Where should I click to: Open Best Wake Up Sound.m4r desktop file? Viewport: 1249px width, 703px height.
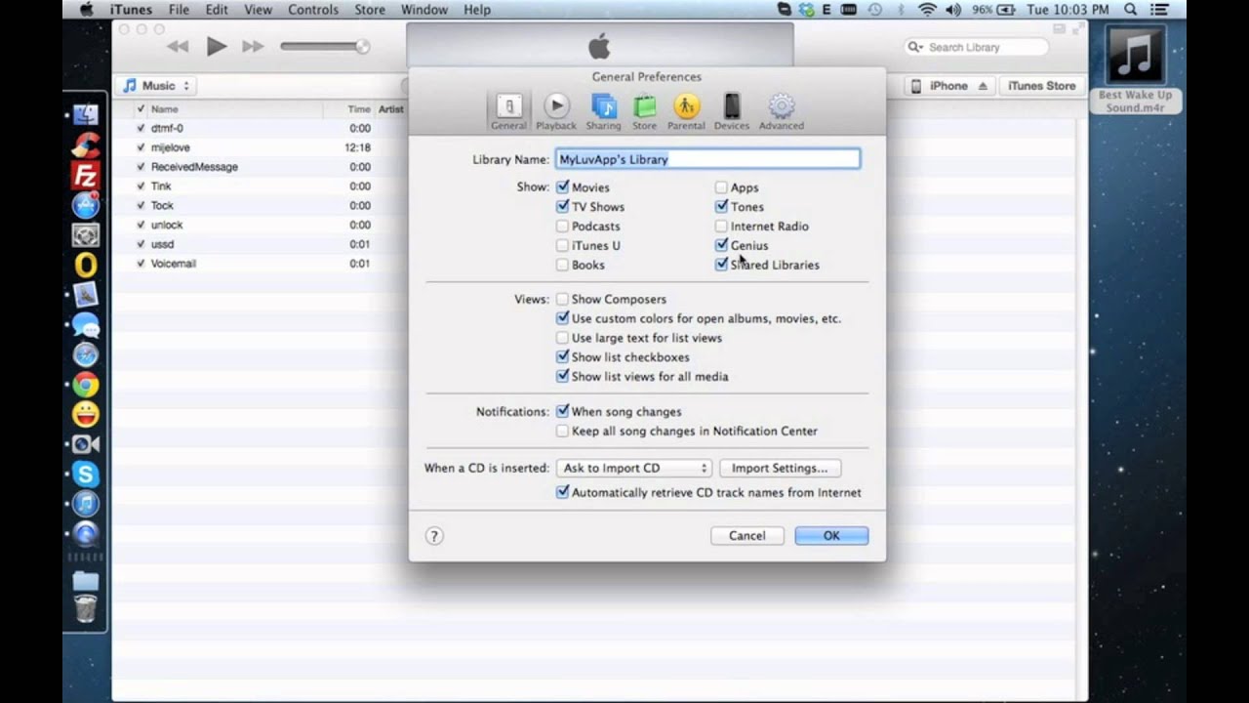click(1135, 69)
